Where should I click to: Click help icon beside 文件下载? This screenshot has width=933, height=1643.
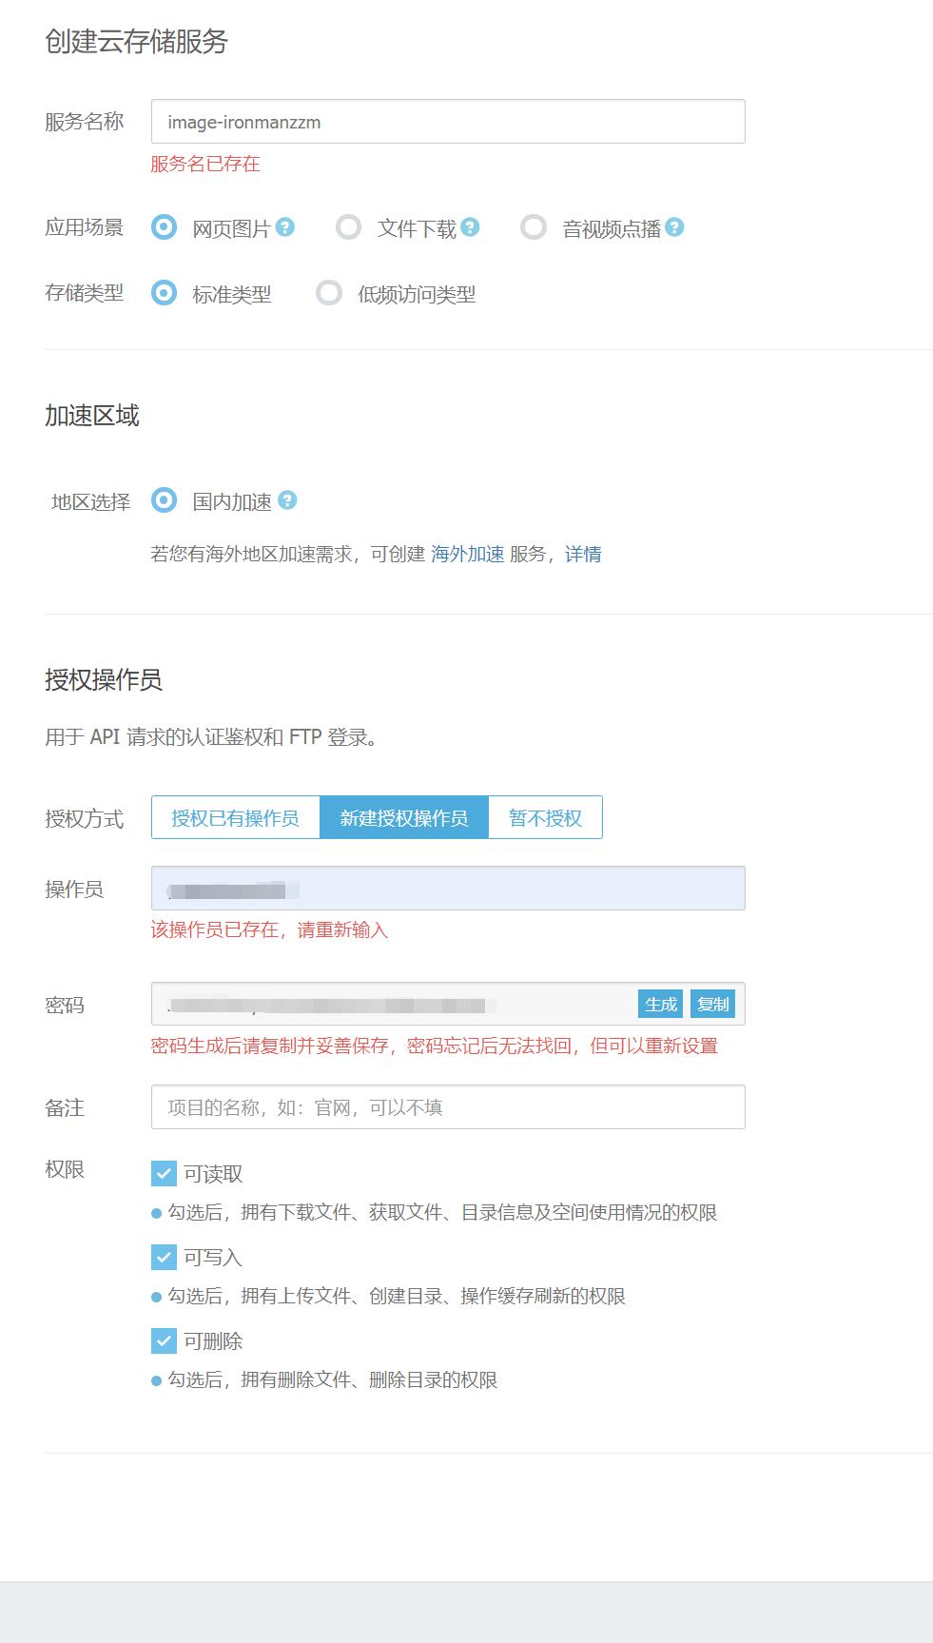[x=470, y=227]
